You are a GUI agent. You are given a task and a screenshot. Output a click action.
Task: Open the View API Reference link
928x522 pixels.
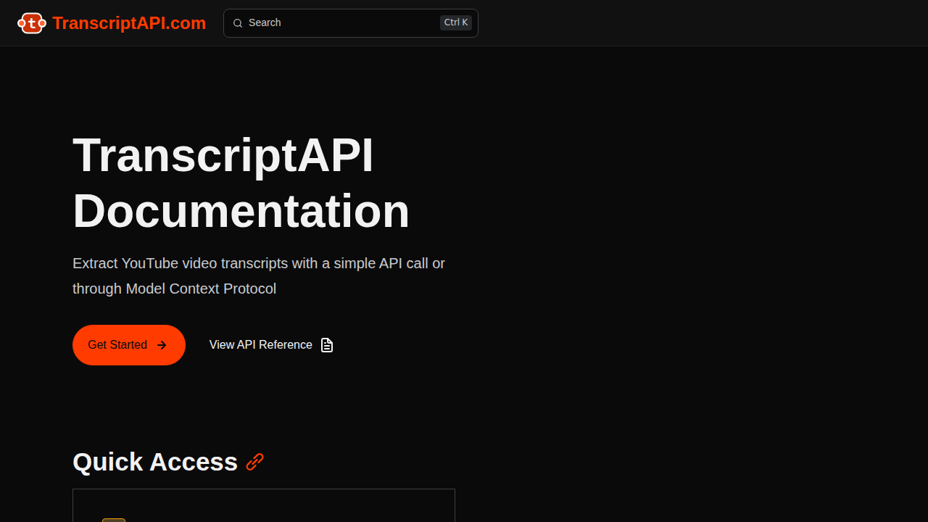[x=271, y=345]
